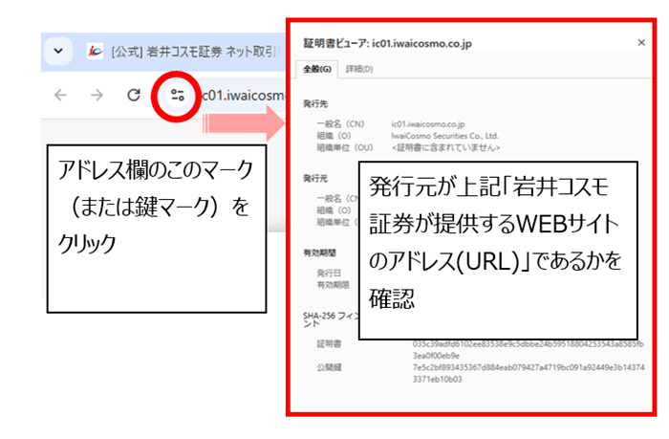
Task: Select the CN value ic01.iwaicosmo.co.jp
Action: point(428,124)
